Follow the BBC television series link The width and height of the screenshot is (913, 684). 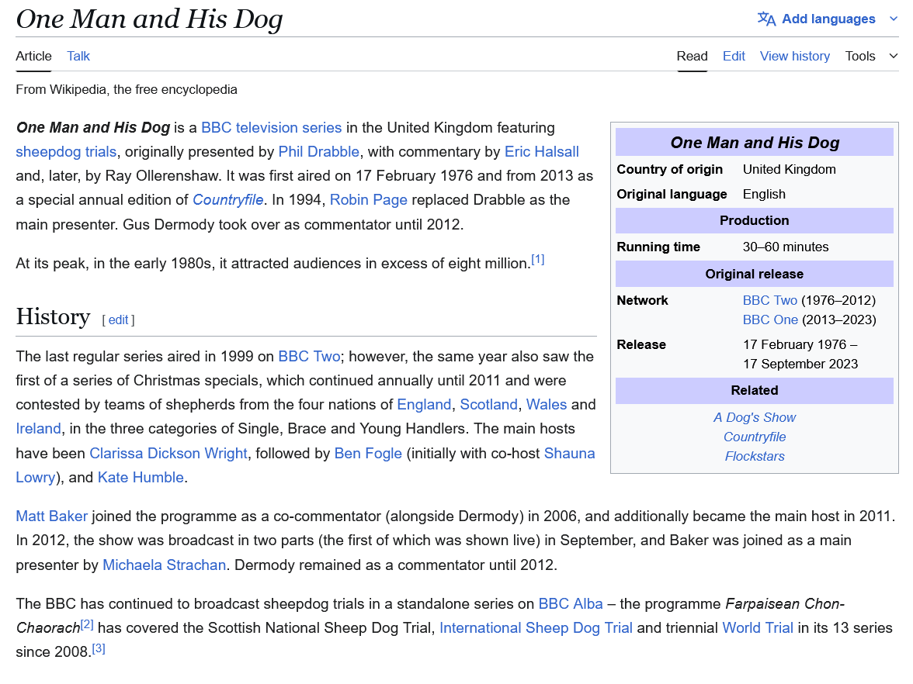272,128
